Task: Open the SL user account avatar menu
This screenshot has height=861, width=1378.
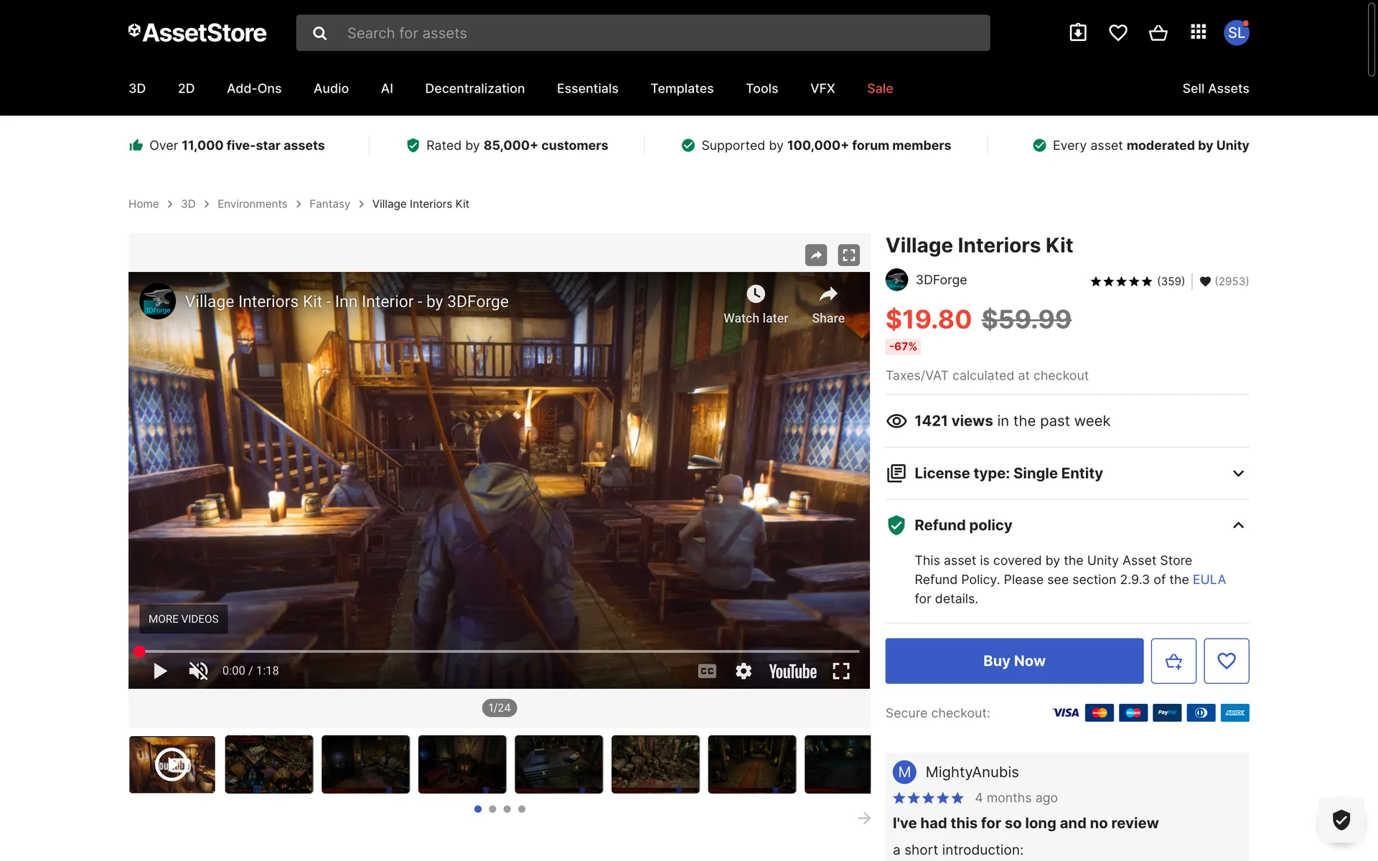Action: (1236, 33)
